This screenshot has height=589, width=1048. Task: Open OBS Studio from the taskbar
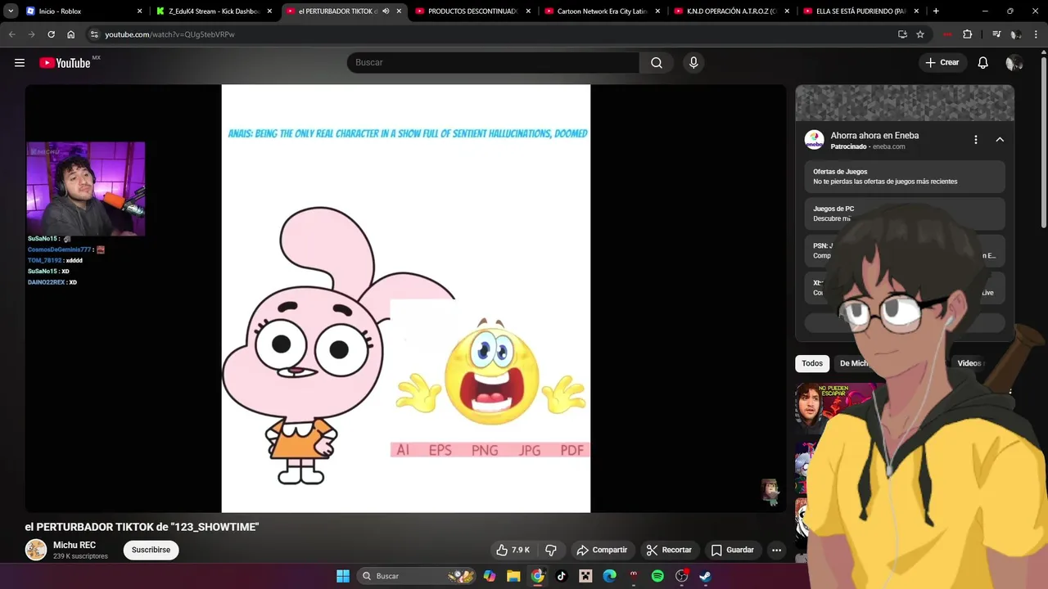(x=681, y=576)
